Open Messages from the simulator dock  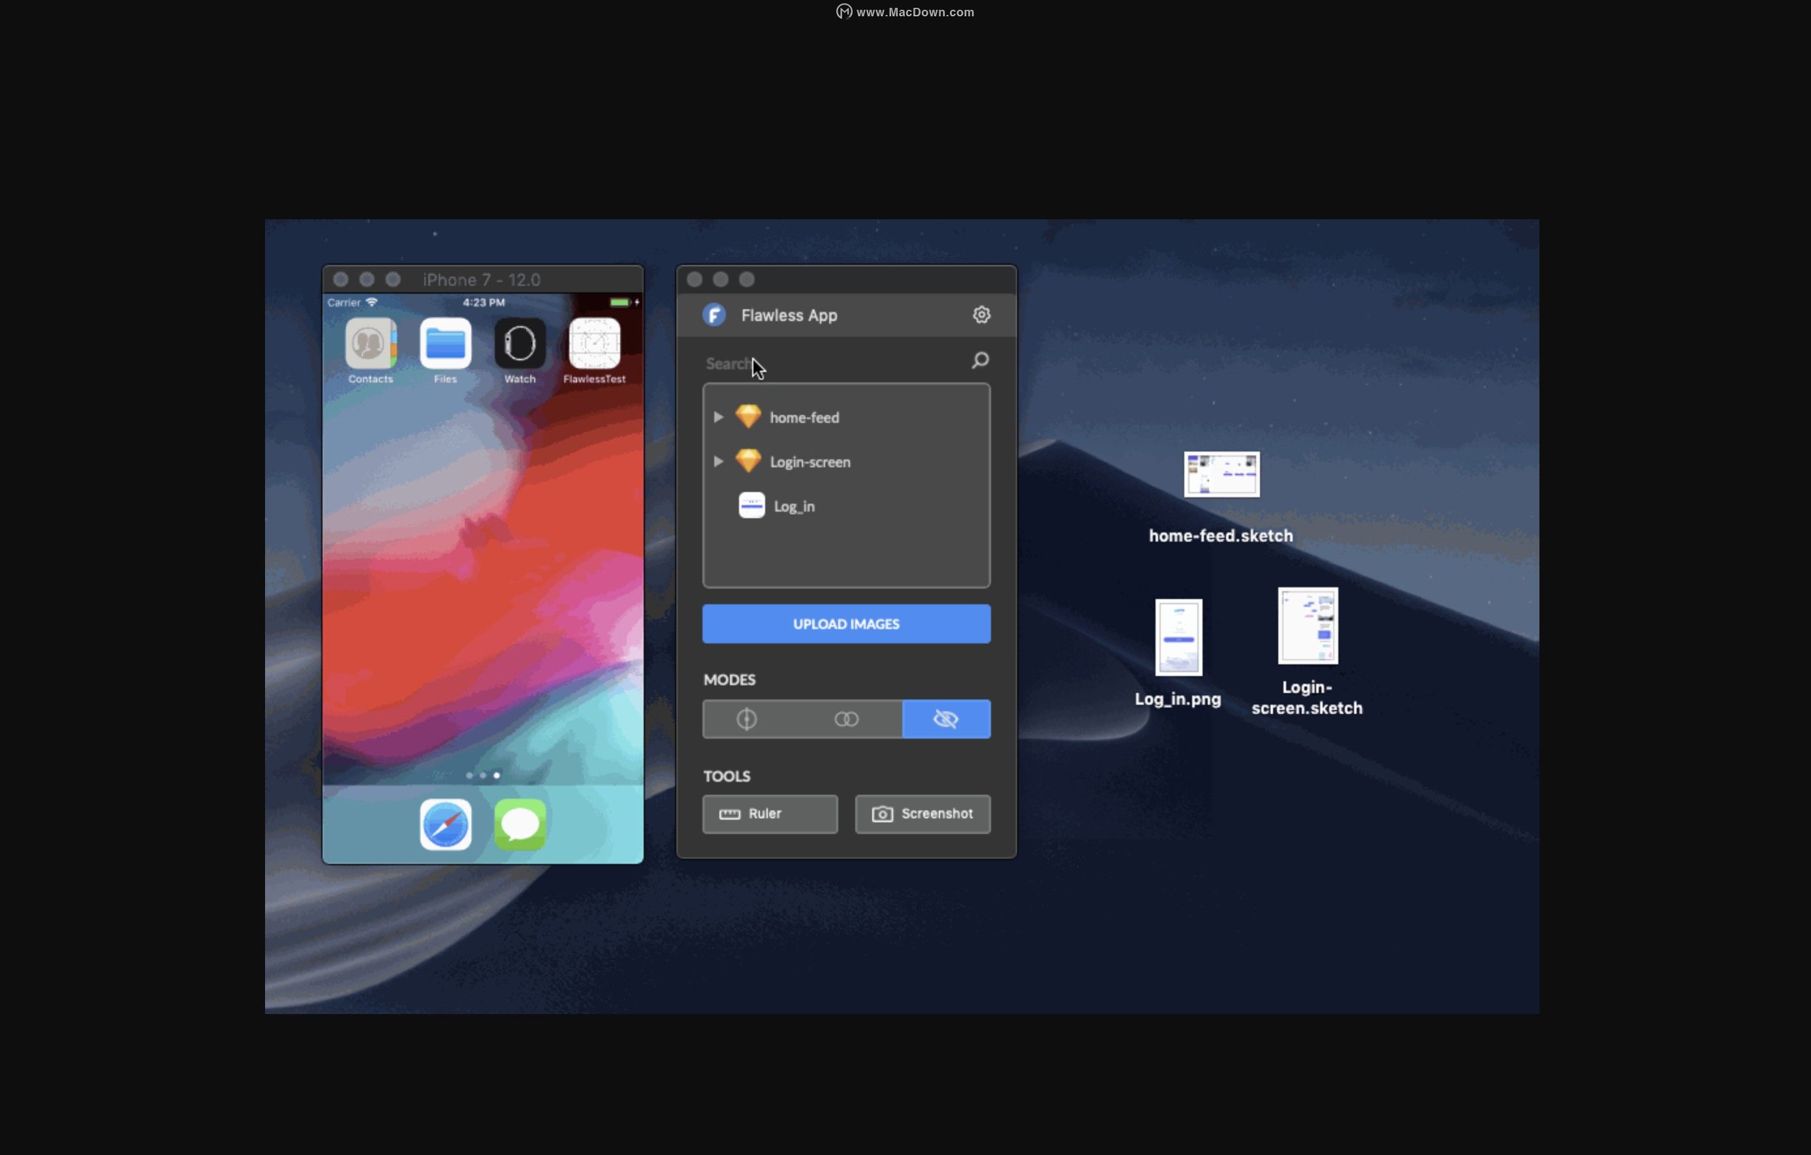(520, 825)
